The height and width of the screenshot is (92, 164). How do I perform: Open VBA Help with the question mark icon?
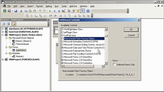pos(88,11)
